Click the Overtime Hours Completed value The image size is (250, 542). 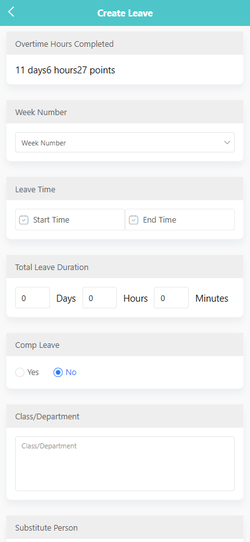coord(65,70)
